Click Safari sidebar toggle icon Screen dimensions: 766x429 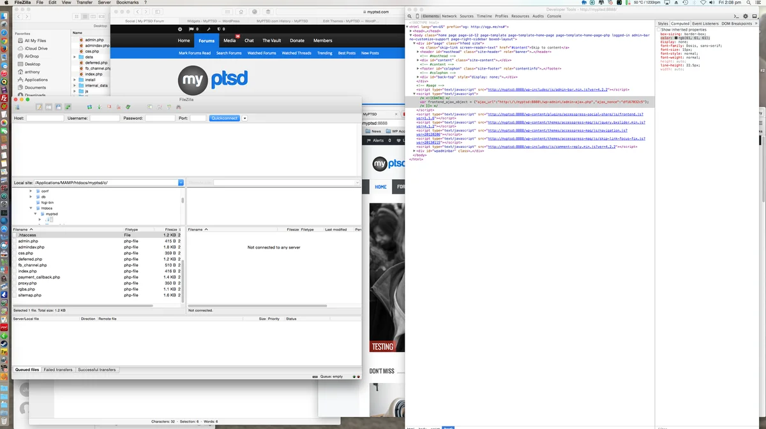(x=156, y=11)
